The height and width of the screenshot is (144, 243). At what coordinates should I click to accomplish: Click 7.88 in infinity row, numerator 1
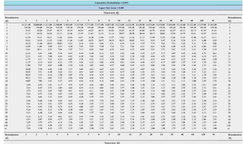(x=28, y=128)
